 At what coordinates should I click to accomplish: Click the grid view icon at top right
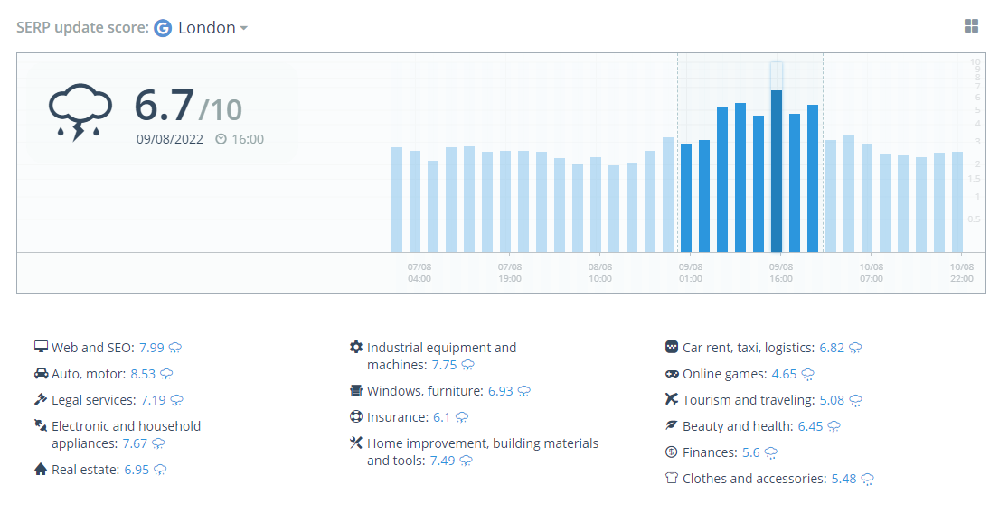coord(971,26)
